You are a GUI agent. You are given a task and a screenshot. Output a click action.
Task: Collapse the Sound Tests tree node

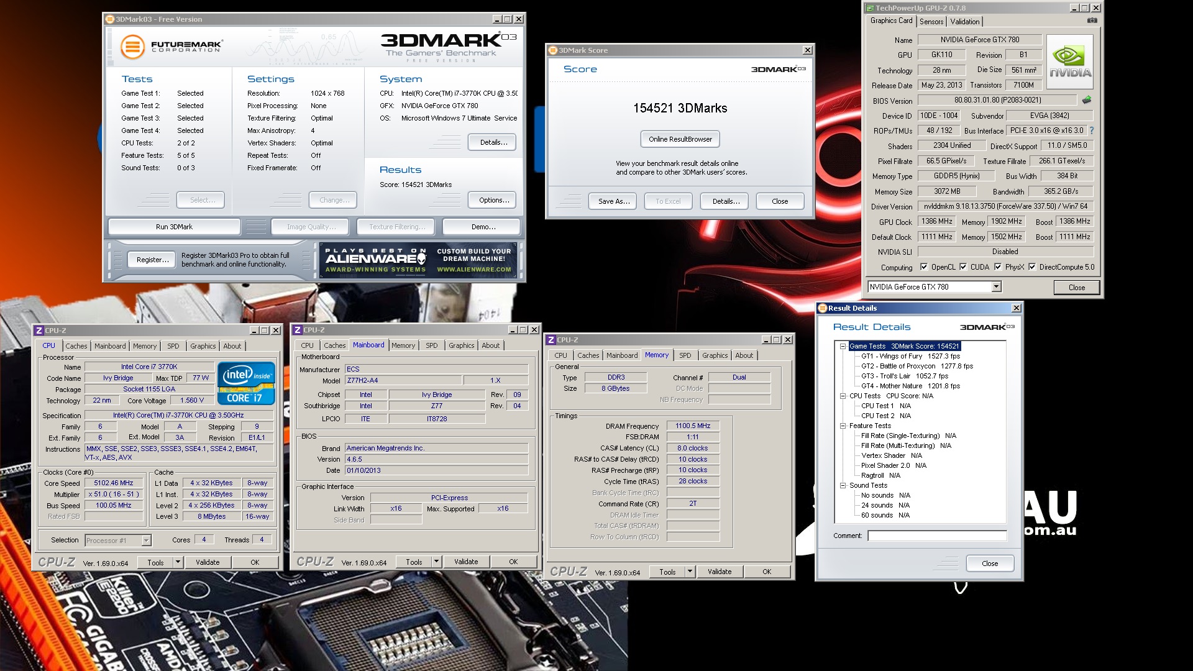843,485
